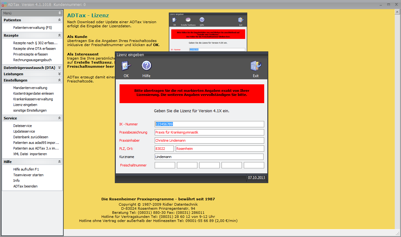
Task: Open Mandantenverwaltung
Action: point(30,88)
